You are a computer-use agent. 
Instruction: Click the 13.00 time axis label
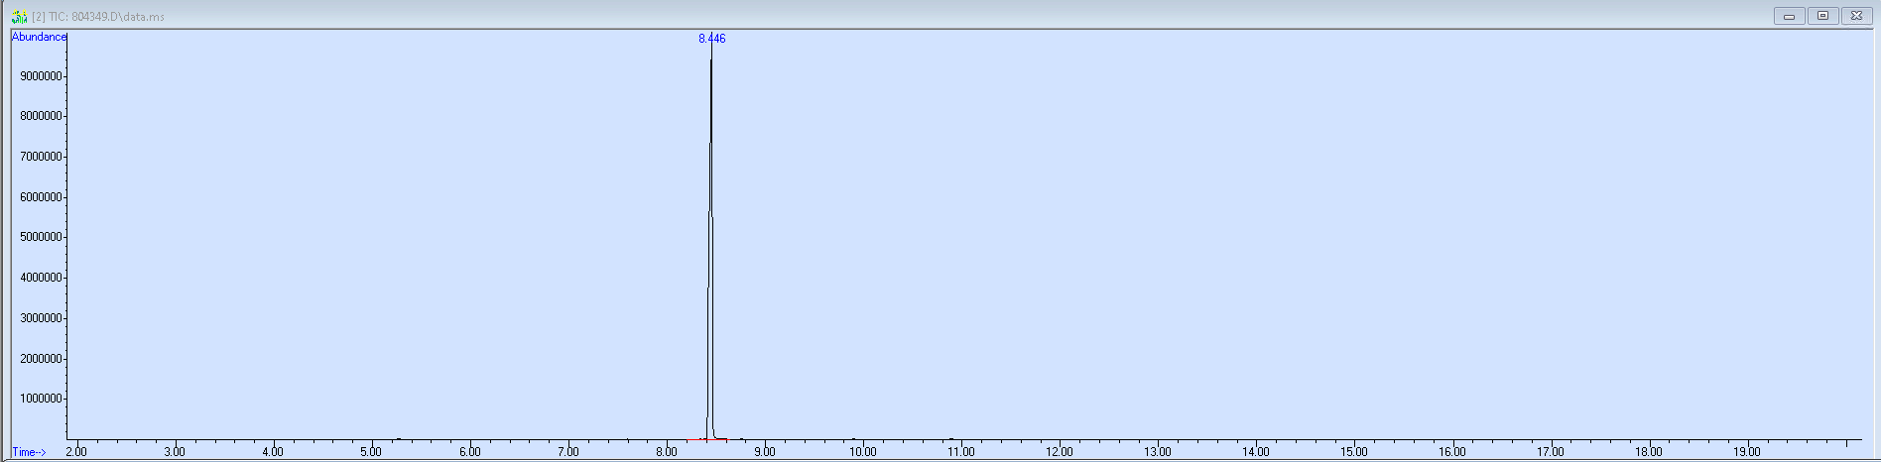[1158, 452]
